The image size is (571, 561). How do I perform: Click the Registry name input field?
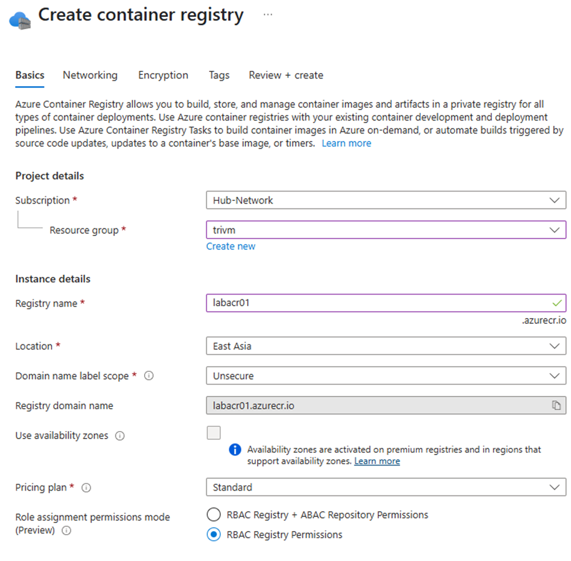(386, 303)
